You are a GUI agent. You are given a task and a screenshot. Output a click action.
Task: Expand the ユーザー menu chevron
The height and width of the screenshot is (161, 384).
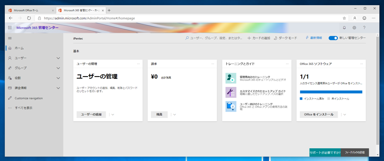click(x=58, y=58)
